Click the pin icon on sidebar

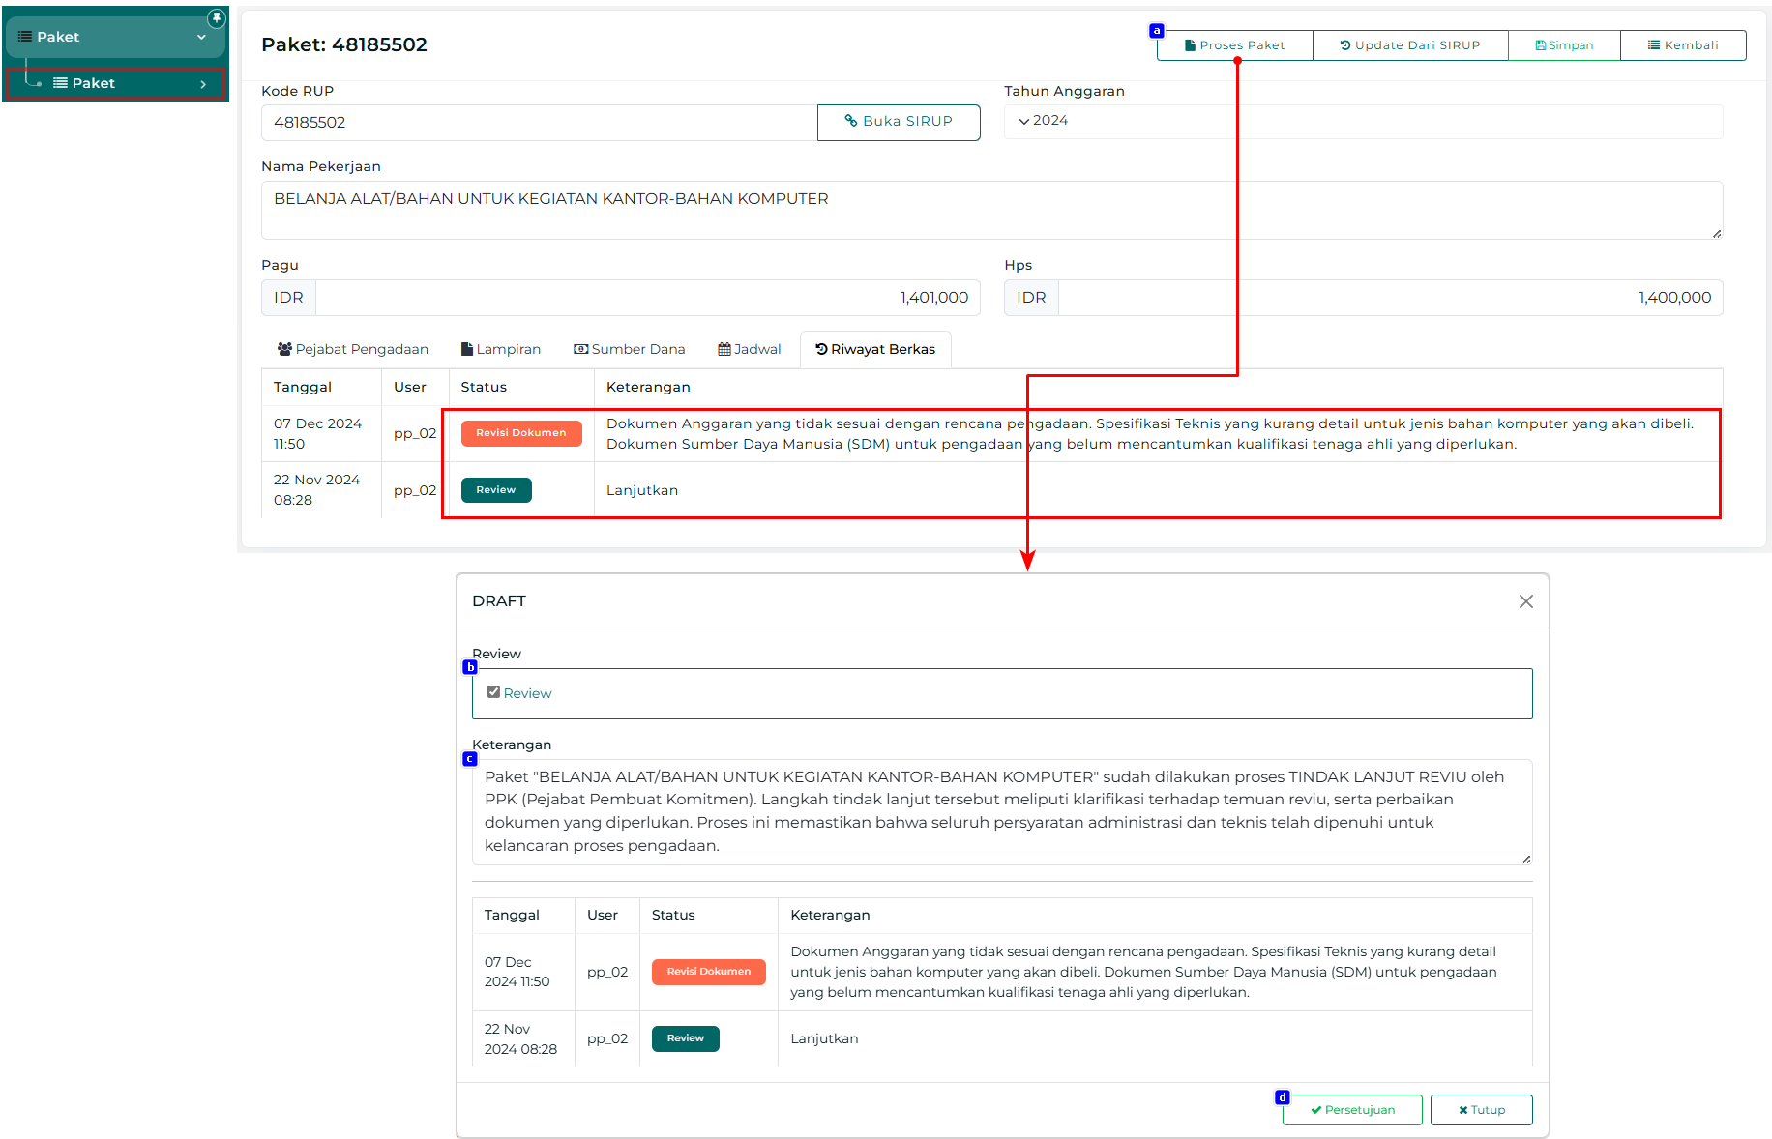[x=217, y=18]
